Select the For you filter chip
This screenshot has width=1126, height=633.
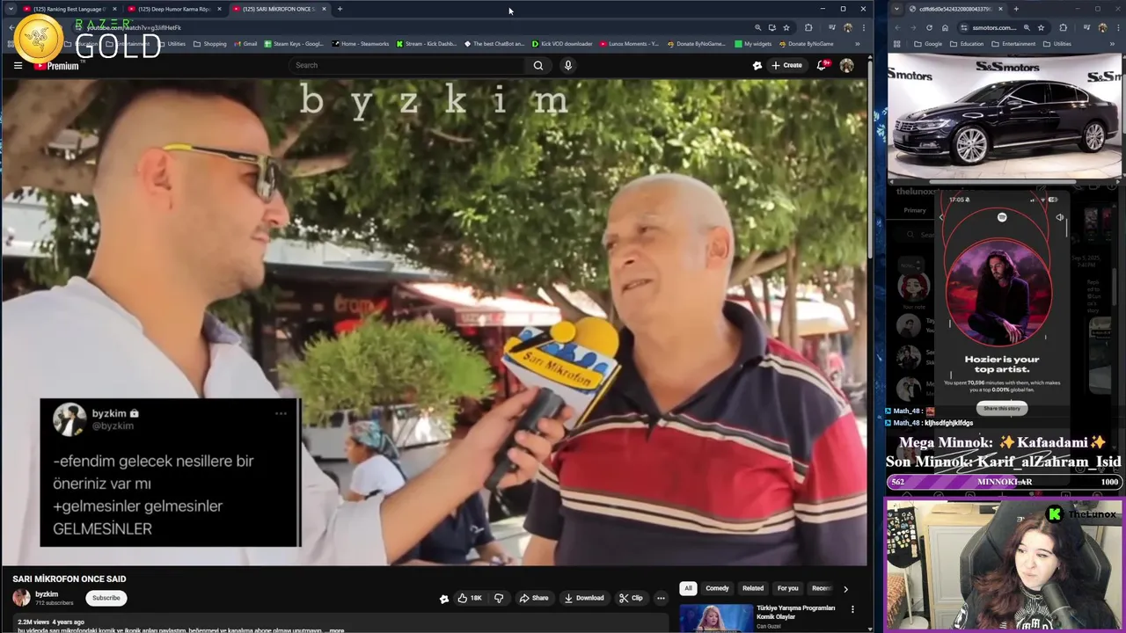(787, 588)
